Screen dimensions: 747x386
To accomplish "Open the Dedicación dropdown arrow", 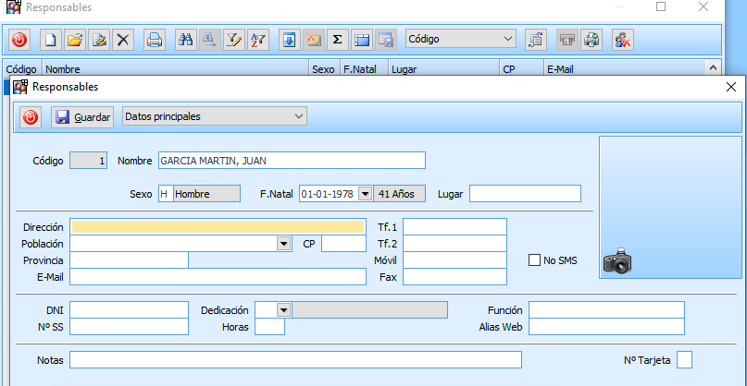I will (x=283, y=310).
